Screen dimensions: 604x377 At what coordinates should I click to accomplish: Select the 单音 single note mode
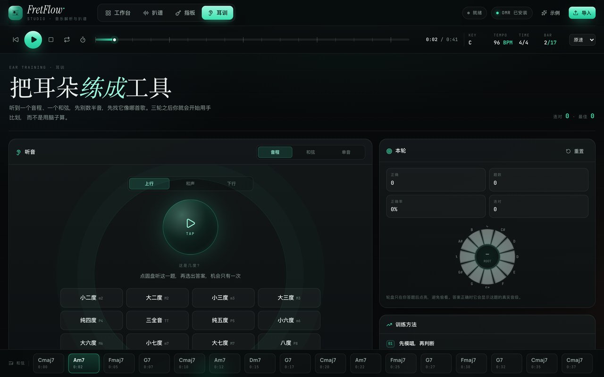pyautogui.click(x=346, y=152)
